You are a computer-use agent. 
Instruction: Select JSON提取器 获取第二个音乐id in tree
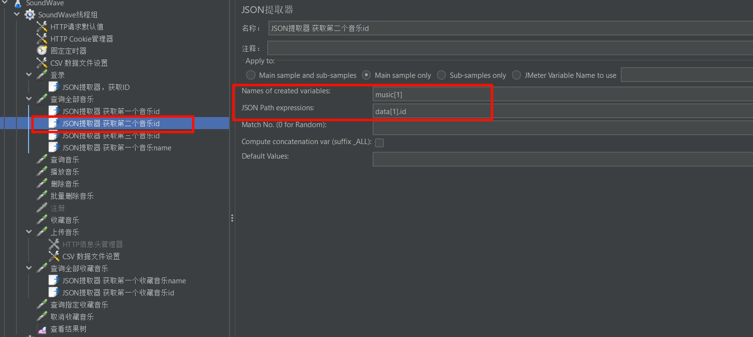click(111, 123)
